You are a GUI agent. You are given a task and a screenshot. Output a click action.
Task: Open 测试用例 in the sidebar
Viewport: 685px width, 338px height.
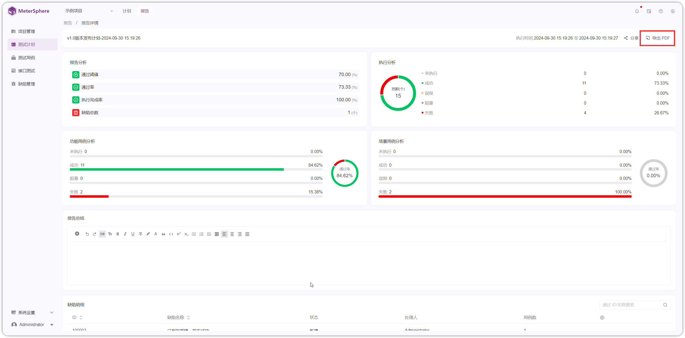[32, 58]
